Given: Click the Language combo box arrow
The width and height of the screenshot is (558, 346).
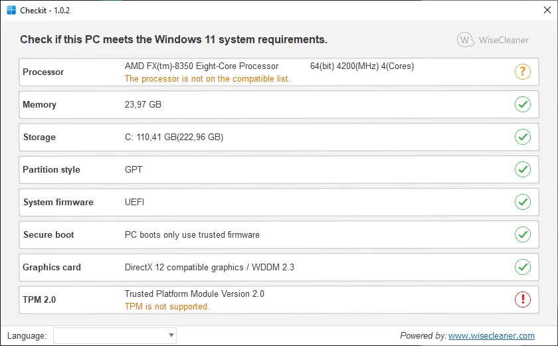Looking at the screenshot, I should tap(171, 335).
